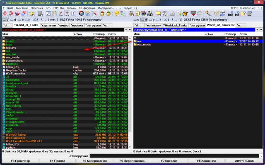The height and width of the screenshot is (165, 265).
Task: Select drive f in left panel
Action: click(28, 19)
